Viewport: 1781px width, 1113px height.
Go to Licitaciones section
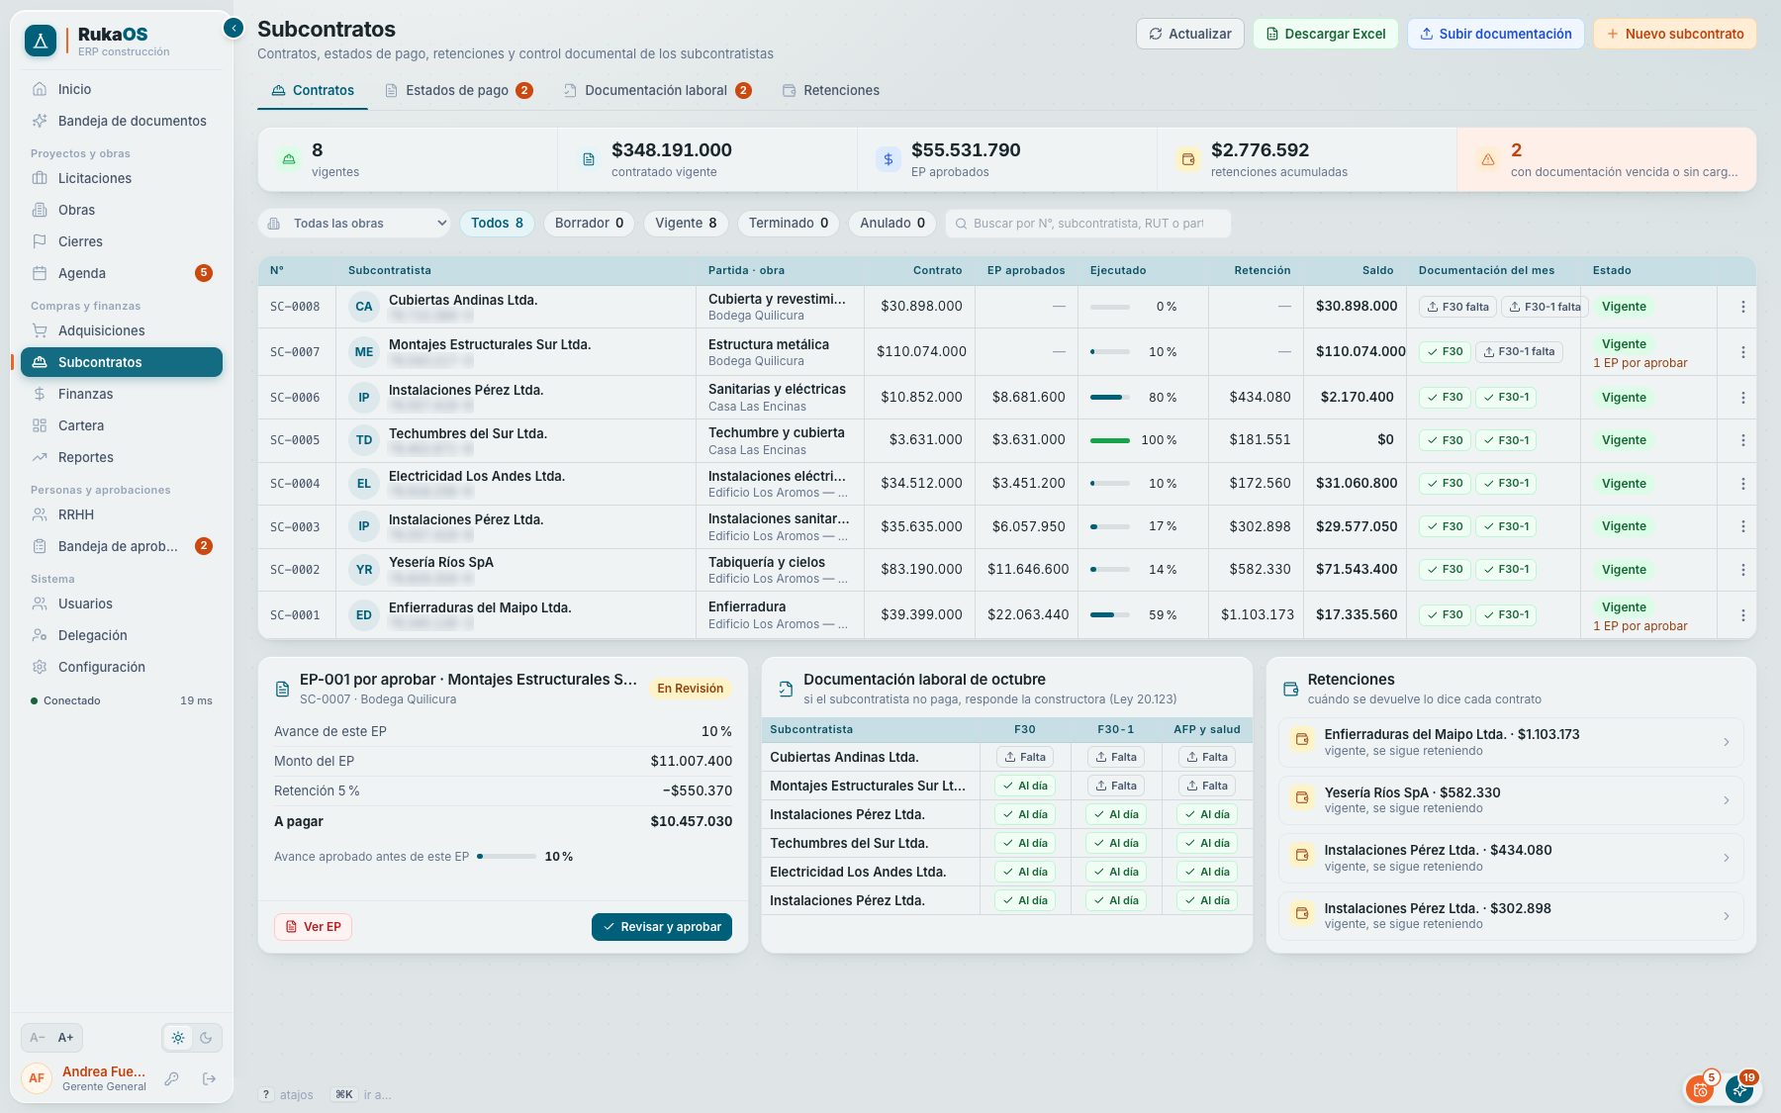pos(121,178)
